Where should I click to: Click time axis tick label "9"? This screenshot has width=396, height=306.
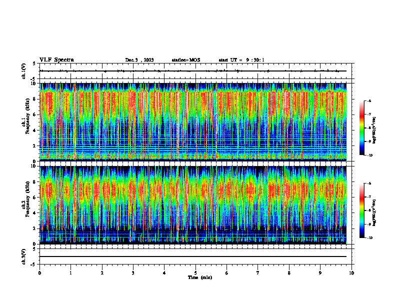(x=320, y=273)
